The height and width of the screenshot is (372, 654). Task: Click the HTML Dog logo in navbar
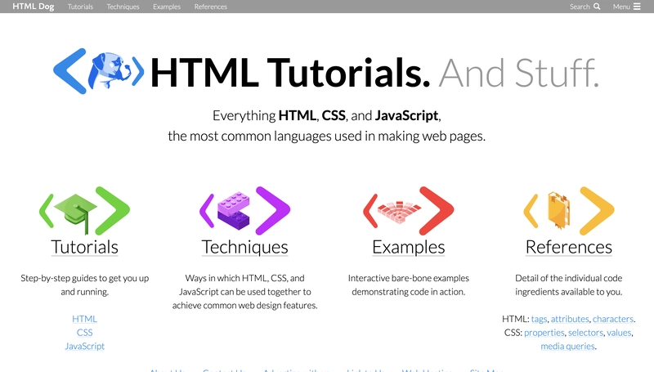click(34, 7)
